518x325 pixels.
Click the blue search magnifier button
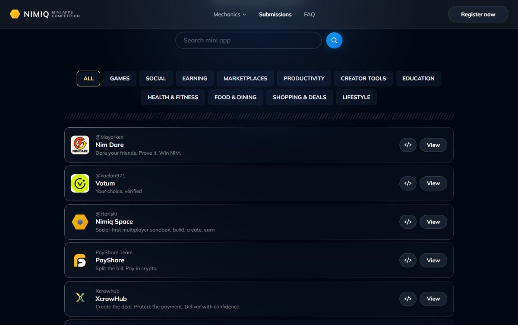coord(334,40)
